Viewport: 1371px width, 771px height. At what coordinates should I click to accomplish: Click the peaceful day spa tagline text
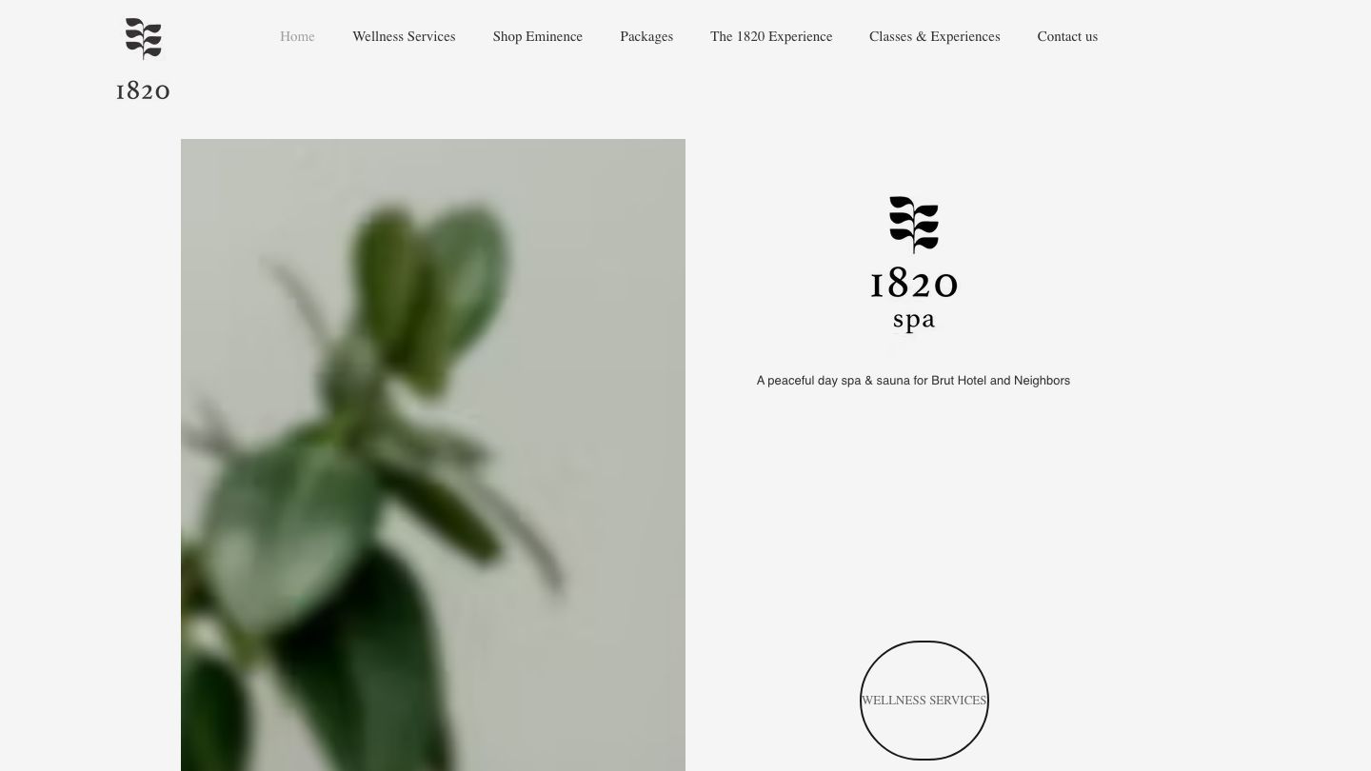[x=913, y=381]
